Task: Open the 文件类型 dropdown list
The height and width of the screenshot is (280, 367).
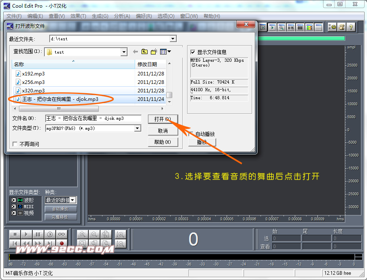Action: (x=138, y=128)
